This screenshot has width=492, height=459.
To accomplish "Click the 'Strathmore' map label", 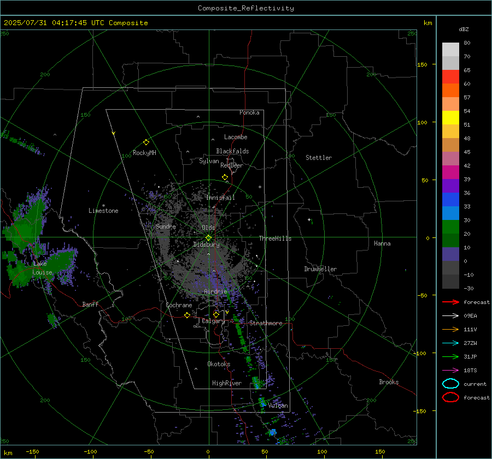I will pos(266,323).
